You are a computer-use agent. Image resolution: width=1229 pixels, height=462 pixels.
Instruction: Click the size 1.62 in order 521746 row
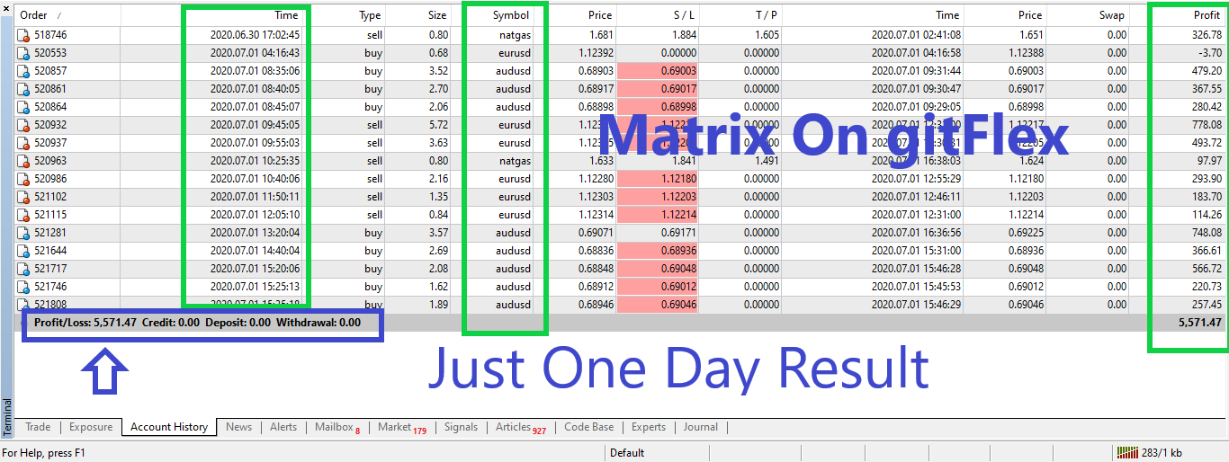(438, 287)
